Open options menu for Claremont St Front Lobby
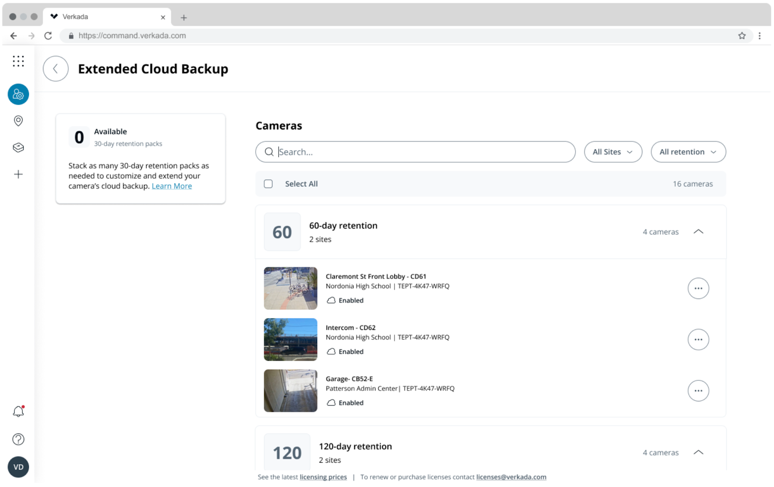 click(698, 288)
